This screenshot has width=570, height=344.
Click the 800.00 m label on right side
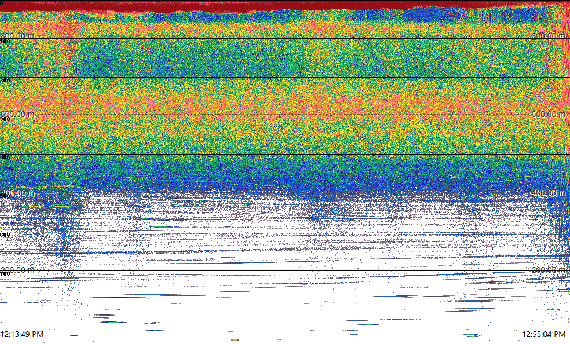pos(549,35)
